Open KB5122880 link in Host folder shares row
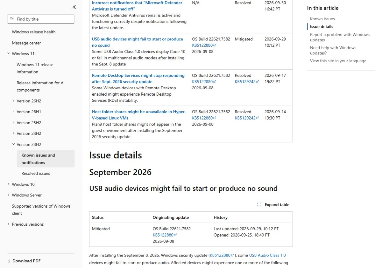The image size is (382, 268). [204, 118]
